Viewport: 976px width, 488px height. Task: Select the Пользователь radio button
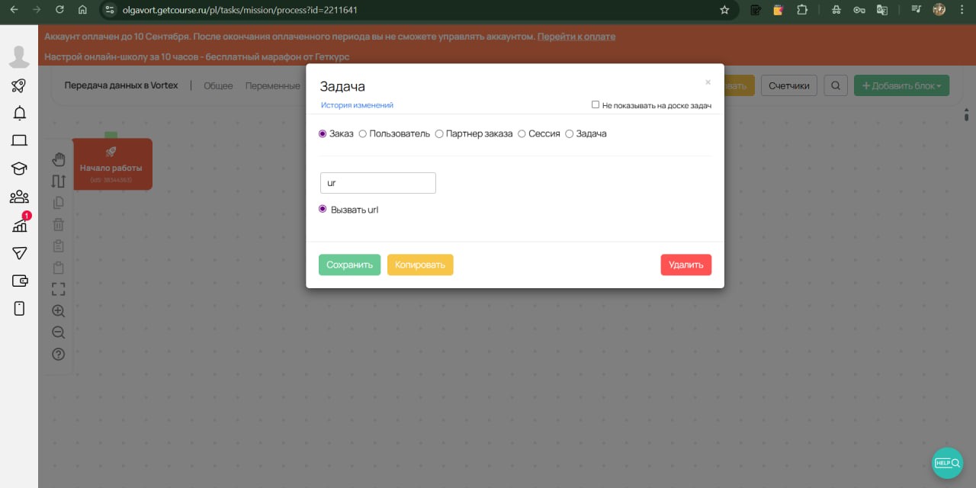pyautogui.click(x=363, y=134)
